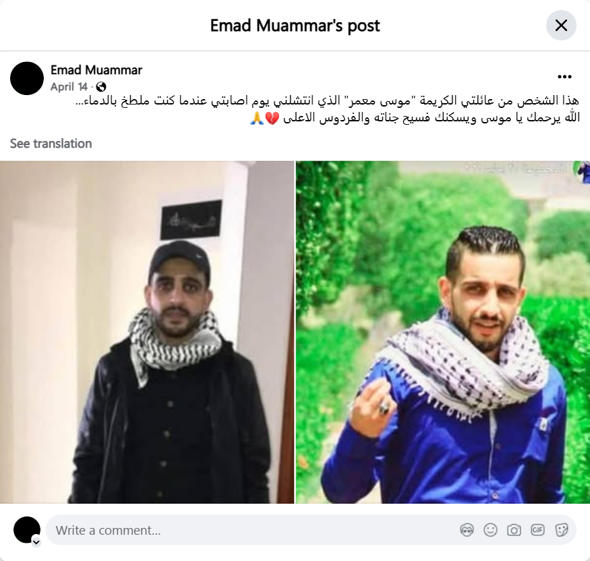Open the right photo of man in blue shirt
This screenshot has width=590, height=561.
click(443, 332)
